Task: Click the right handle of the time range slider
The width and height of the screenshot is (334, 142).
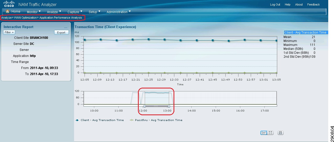Action: [169, 106]
